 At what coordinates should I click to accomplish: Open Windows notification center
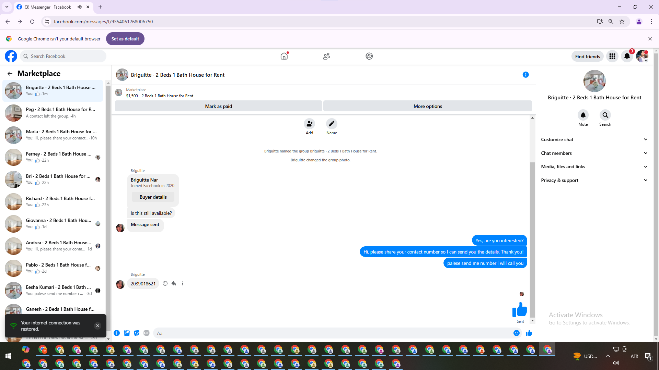(648, 356)
